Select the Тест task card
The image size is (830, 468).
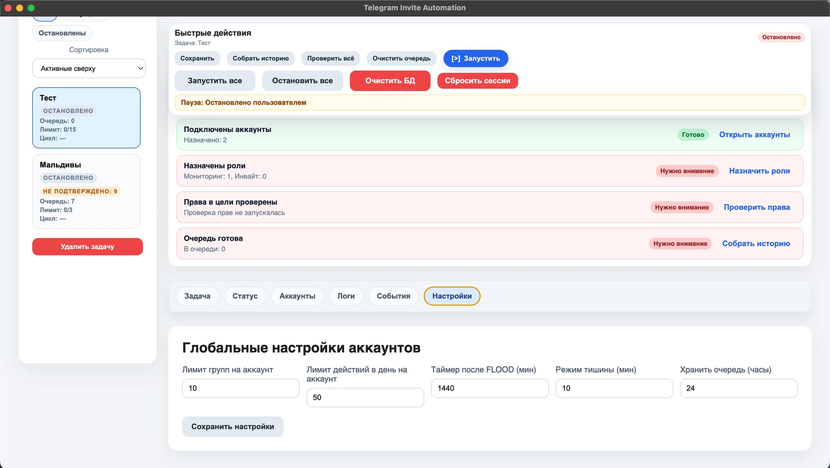point(86,118)
